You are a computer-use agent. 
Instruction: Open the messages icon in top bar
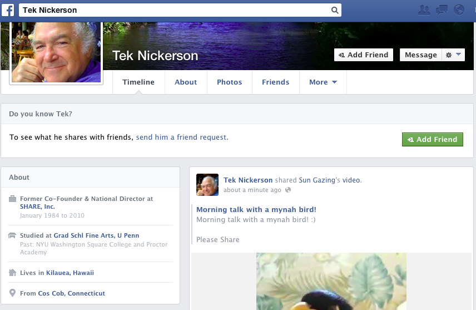point(442,9)
